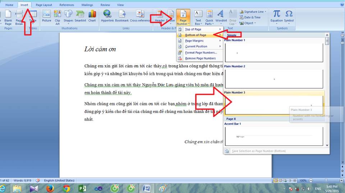Insert a SmartArt graphic
The width and height of the screenshot is (345, 193).
80,16
